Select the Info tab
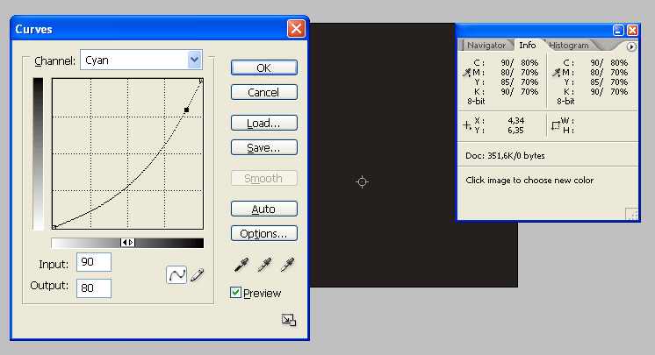Screen dimensions: 655x355 tap(527, 45)
